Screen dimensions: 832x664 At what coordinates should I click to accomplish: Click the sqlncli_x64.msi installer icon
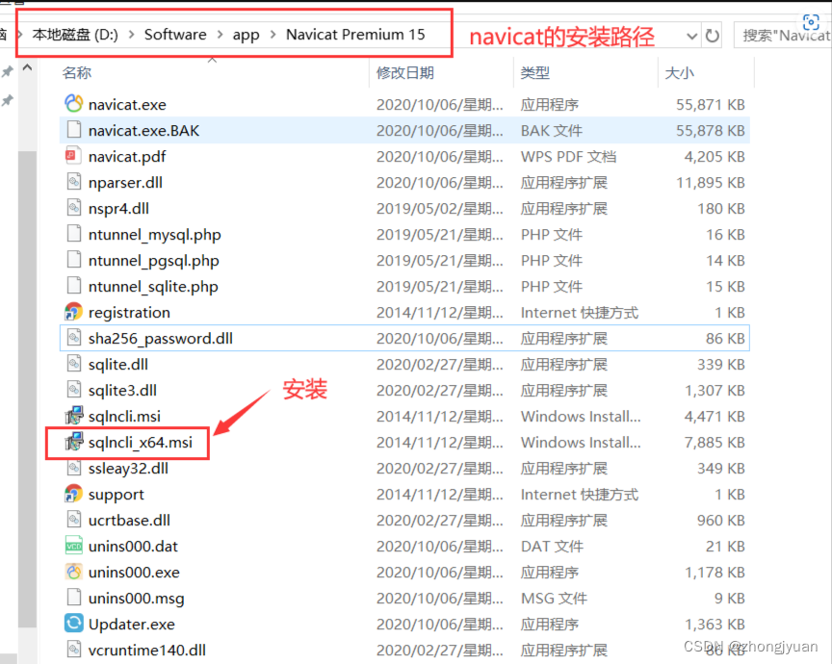pyautogui.click(x=74, y=442)
